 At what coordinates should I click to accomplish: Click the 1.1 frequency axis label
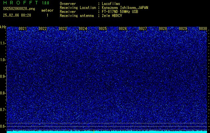pos(3,43)
